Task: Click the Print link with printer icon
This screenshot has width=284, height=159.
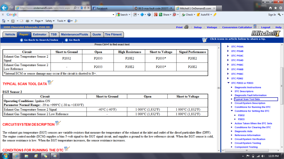Action: pyautogui.click(x=182, y=27)
